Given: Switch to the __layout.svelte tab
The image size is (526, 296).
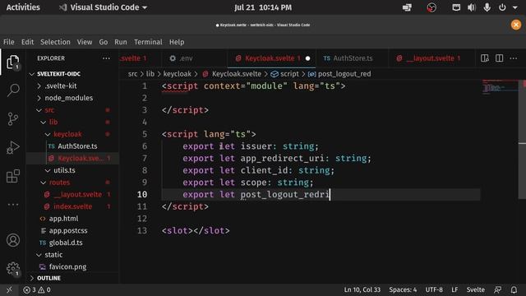Looking at the screenshot, I should click(431, 58).
